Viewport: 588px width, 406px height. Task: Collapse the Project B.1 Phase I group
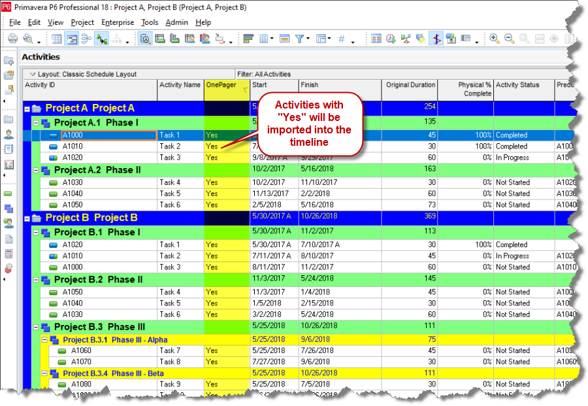pyautogui.click(x=36, y=232)
